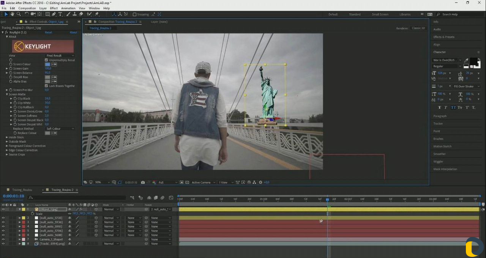Hide the null_auto_5936 layer

click(x=3, y=222)
